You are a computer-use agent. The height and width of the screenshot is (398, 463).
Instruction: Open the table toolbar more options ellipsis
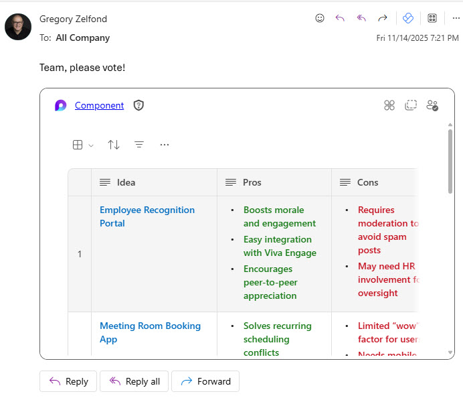pyautogui.click(x=165, y=145)
